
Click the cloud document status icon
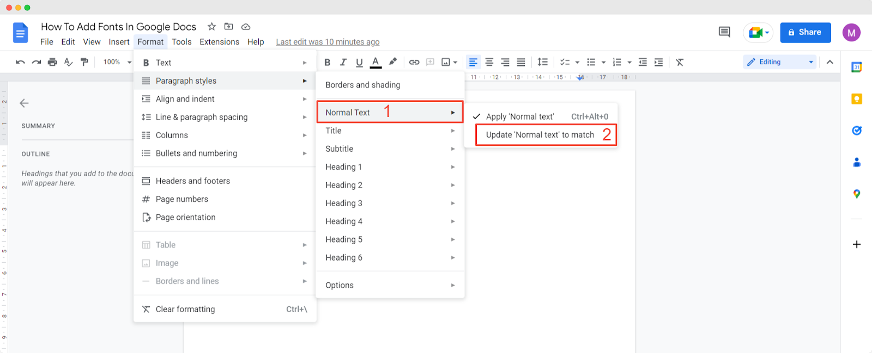[246, 26]
